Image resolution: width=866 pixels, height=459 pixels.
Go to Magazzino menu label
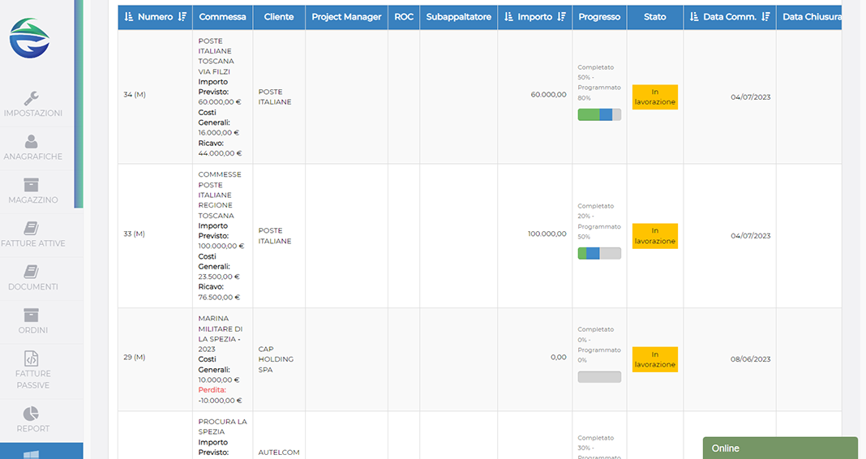point(33,200)
